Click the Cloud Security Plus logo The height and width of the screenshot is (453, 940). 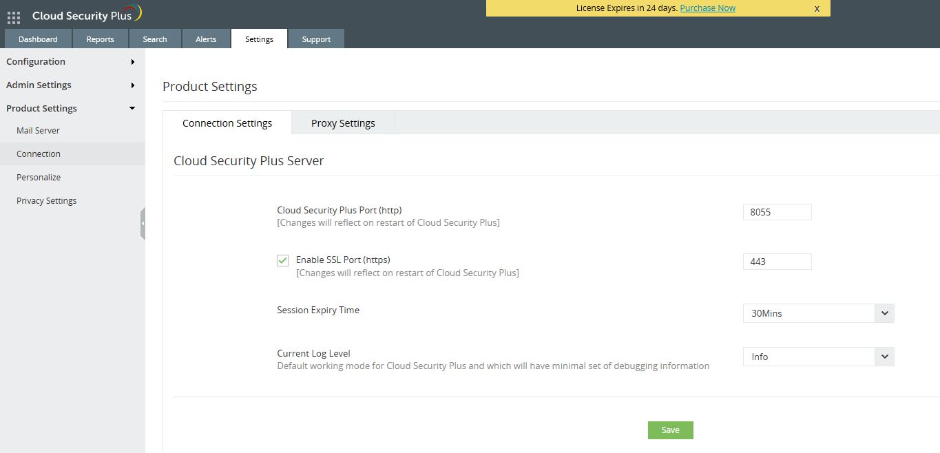(x=87, y=14)
